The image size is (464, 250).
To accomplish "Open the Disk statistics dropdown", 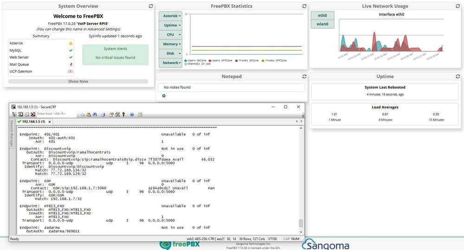I will [170, 53].
